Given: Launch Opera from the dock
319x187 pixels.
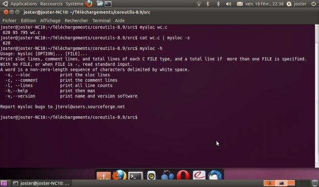Looking at the screenshot, I should pyautogui.click(x=183, y=175).
